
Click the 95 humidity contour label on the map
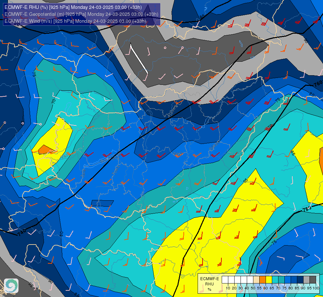point(31,285)
